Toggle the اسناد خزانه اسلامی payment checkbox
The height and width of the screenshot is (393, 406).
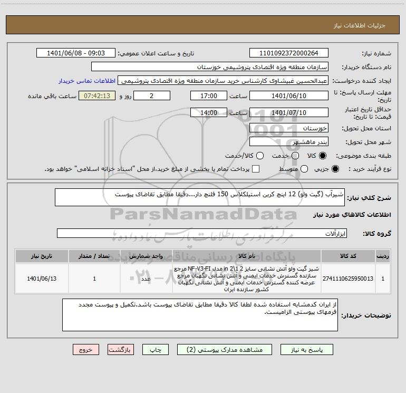tap(256, 169)
